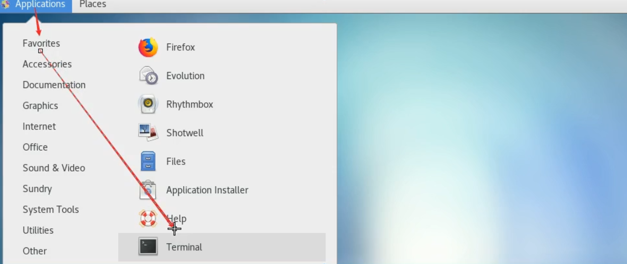This screenshot has height=264, width=627.
Task: Open the Places menu
Action: coord(93,5)
